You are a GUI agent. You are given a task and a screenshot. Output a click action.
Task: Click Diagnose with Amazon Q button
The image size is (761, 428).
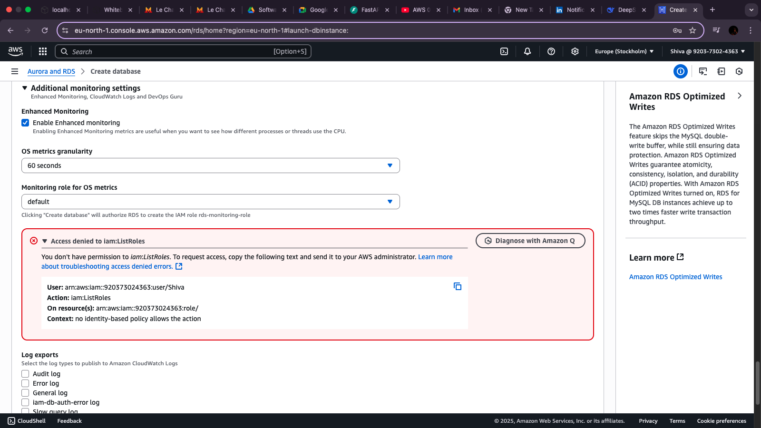530,241
